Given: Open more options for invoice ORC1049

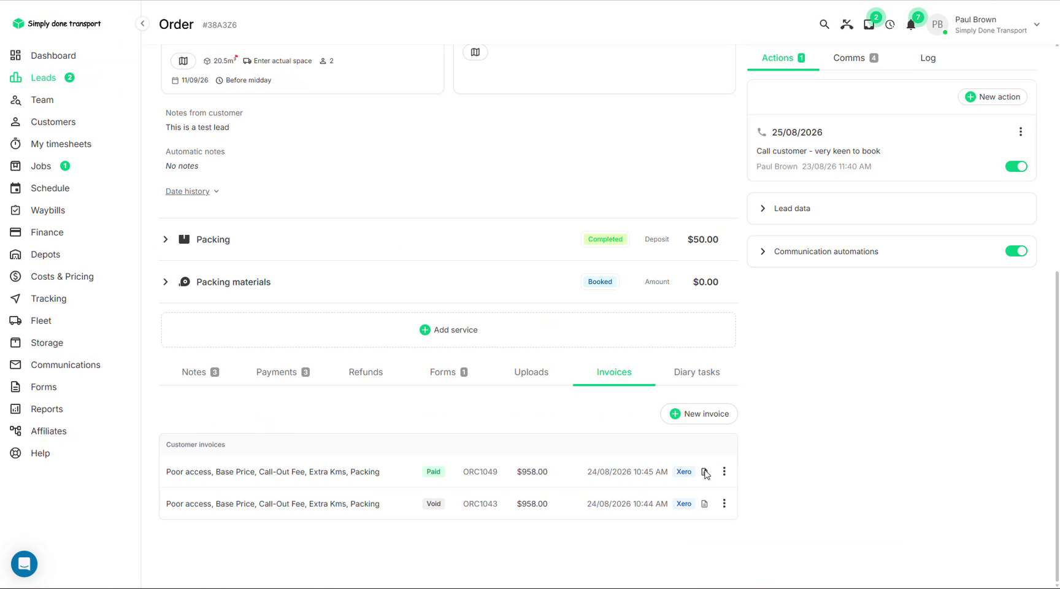Looking at the screenshot, I should 724,471.
